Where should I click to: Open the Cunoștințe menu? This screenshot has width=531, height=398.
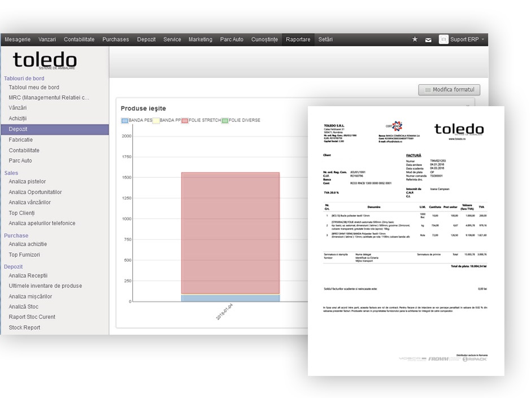[264, 40]
